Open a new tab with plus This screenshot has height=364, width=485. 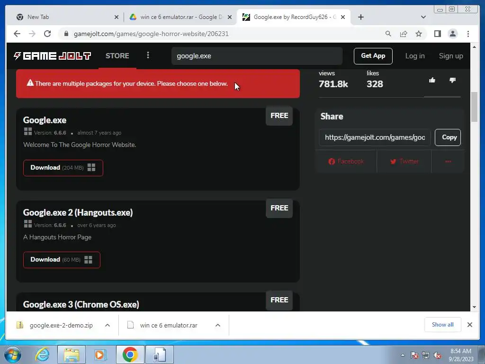point(360,17)
